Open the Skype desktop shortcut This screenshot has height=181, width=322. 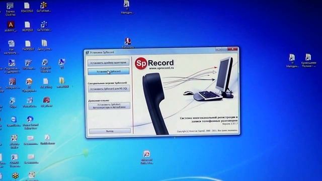(x=13, y=103)
